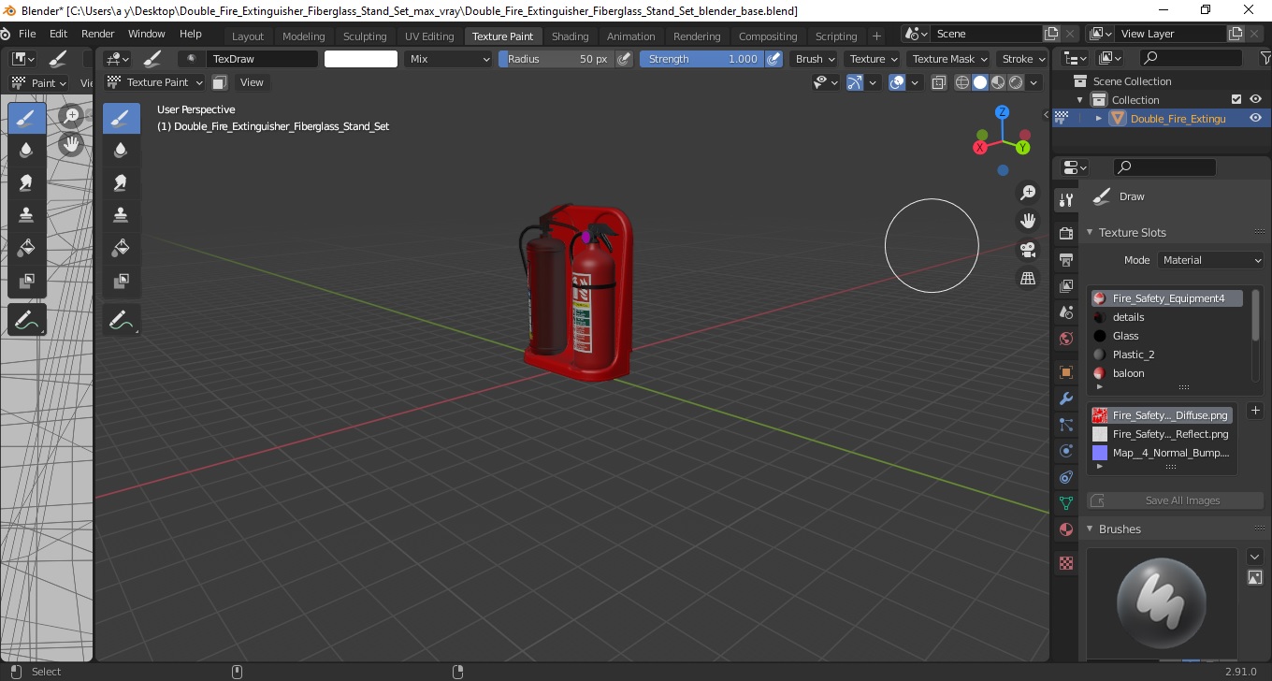Image resolution: width=1272 pixels, height=681 pixels.
Task: Select the Draw brush in image editor toolbar
Action: (27, 118)
